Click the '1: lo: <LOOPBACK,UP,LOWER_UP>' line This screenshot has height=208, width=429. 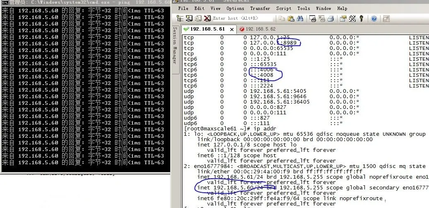(304, 134)
